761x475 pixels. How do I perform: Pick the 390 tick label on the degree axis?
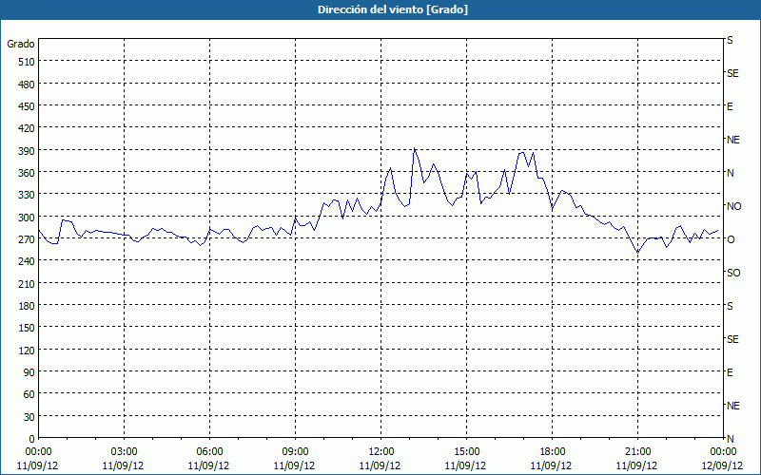(x=27, y=151)
